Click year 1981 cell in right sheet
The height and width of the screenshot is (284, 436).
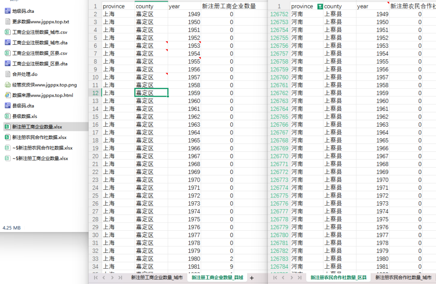click(x=373, y=267)
